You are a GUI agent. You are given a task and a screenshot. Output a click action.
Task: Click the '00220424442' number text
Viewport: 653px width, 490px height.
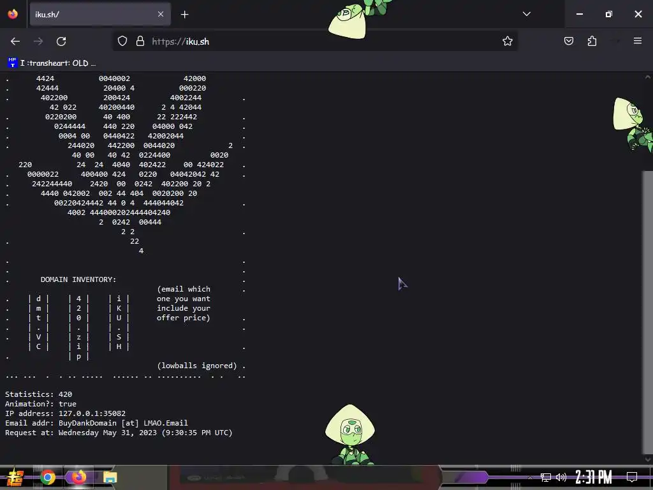[x=78, y=203]
